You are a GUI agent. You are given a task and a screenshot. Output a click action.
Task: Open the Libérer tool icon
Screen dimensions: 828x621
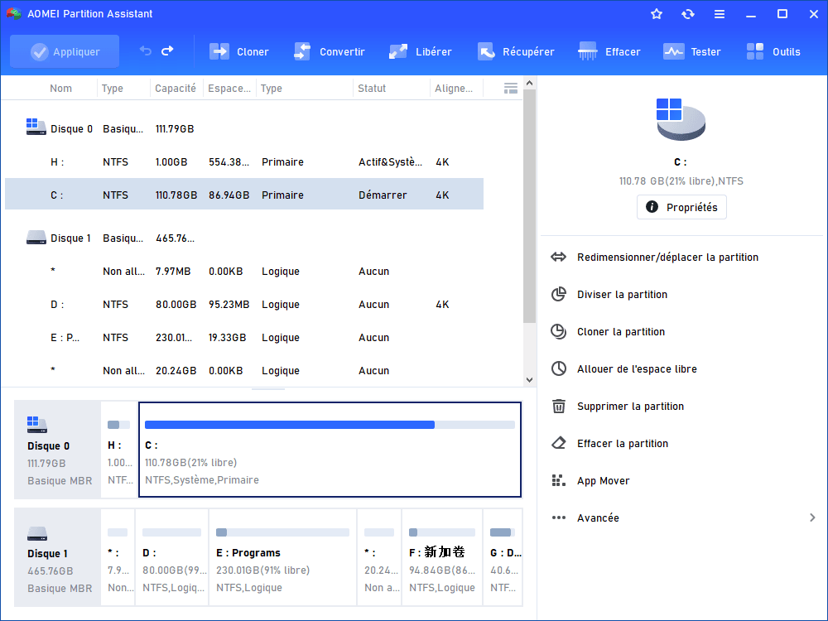398,51
